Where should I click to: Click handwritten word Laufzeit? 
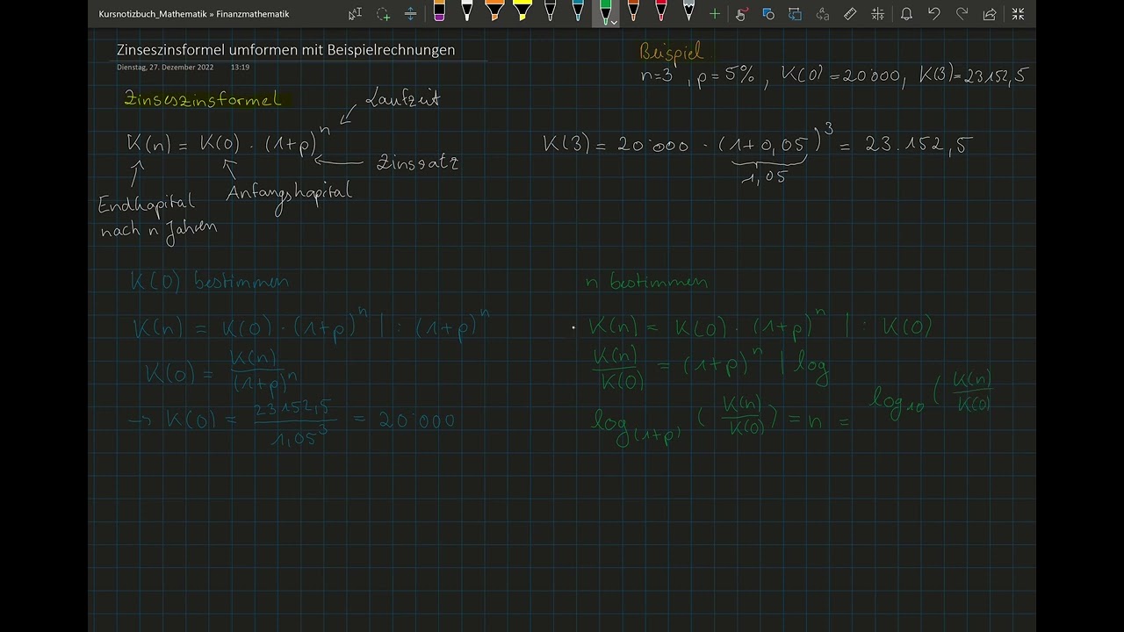point(401,98)
